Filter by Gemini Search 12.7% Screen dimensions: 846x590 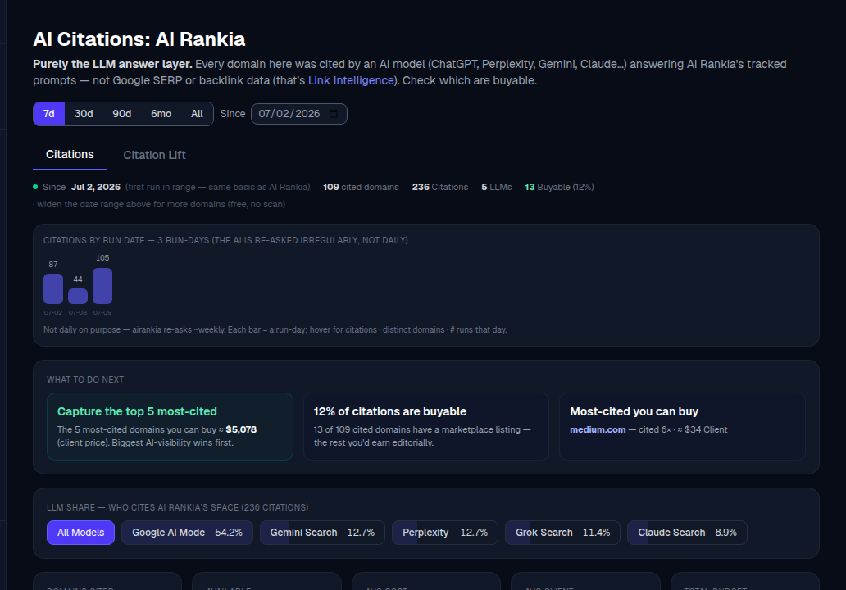coord(322,533)
